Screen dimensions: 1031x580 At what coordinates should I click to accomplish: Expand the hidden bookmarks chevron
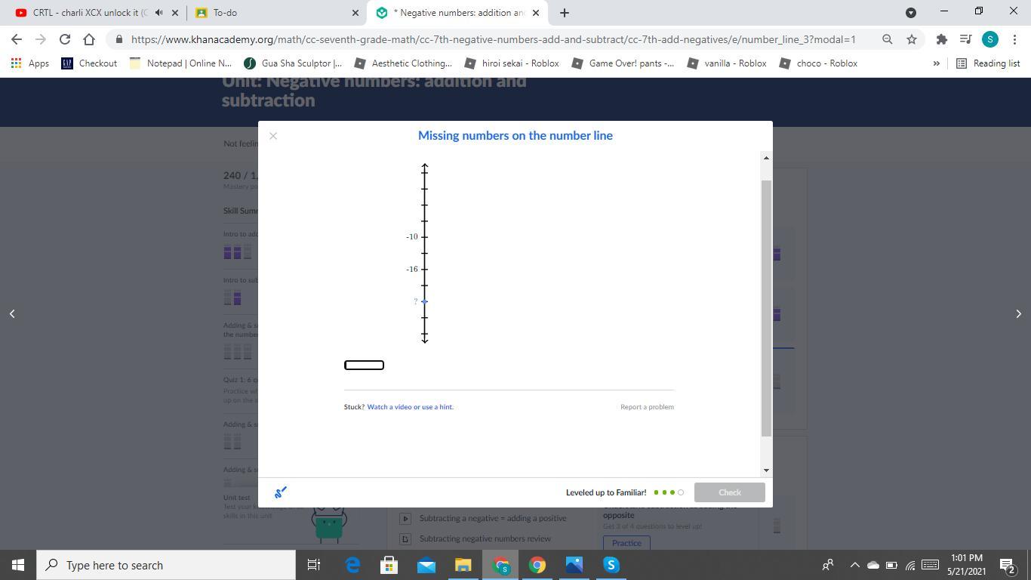click(936, 63)
